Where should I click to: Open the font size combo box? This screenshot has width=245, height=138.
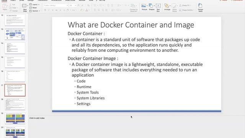coord(73,5)
